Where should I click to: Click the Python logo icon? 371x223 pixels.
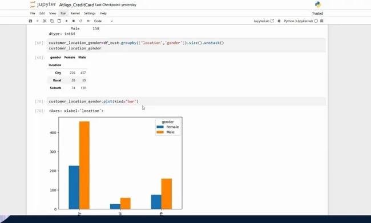[318, 5]
